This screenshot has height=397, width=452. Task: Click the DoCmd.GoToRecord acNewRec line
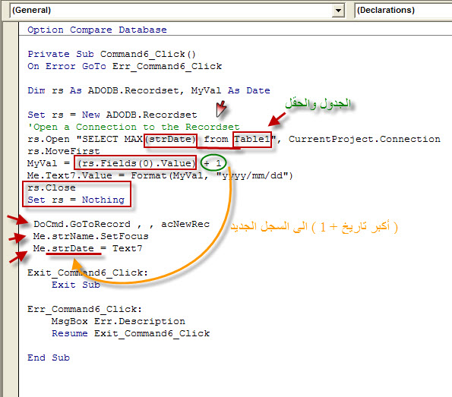click(x=122, y=224)
